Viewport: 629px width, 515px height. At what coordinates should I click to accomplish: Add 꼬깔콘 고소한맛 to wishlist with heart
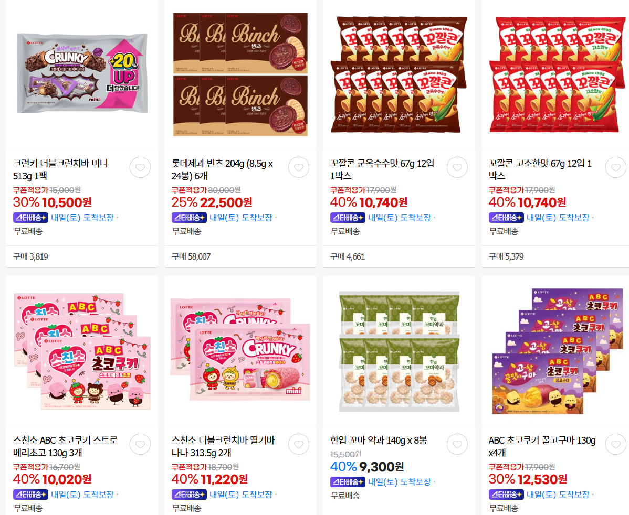pos(616,167)
